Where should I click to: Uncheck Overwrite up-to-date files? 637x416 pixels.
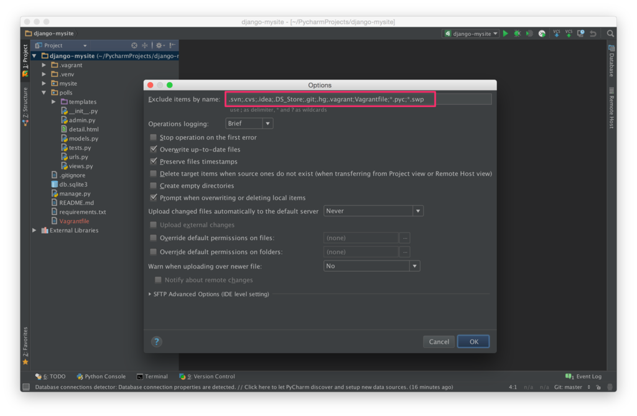pyautogui.click(x=153, y=149)
